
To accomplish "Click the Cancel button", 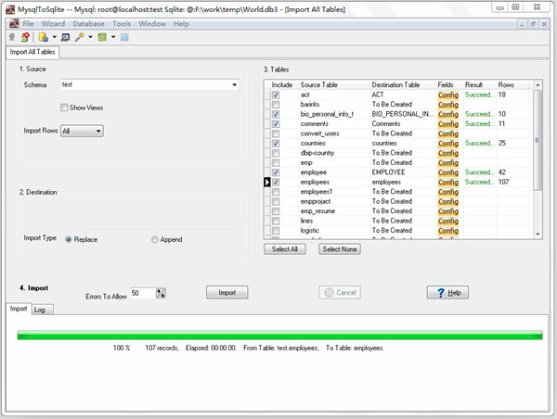I will 340,292.
